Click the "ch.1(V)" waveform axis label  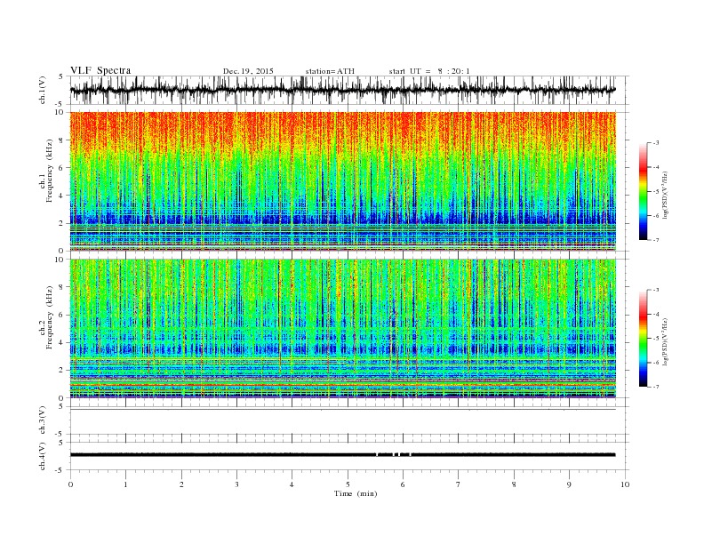coord(43,90)
